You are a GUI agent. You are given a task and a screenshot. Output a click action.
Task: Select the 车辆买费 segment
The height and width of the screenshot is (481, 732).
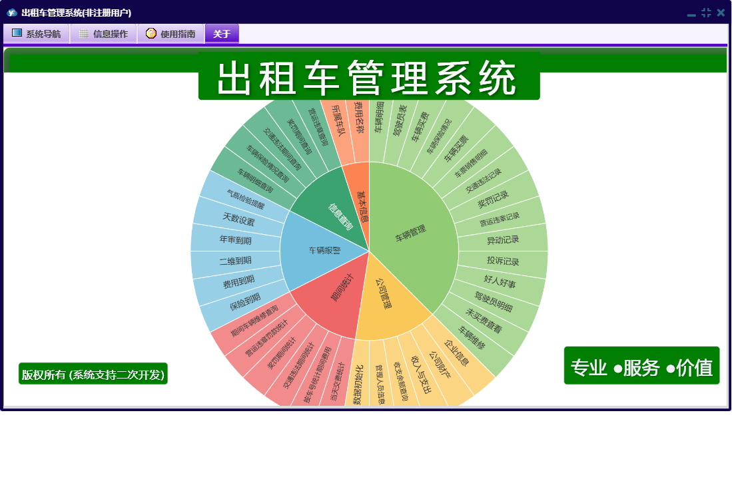[419, 127]
